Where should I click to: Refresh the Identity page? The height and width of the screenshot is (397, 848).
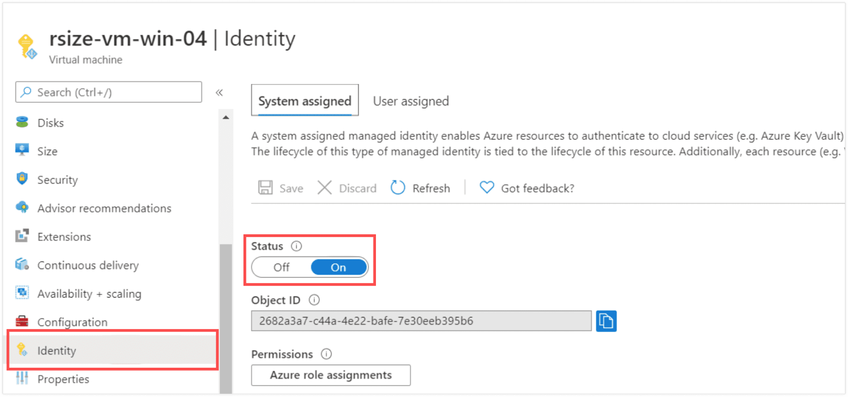pyautogui.click(x=420, y=188)
